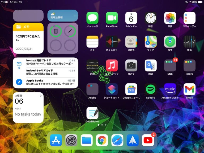Viewport: 204px width, 153px height.
Task: Tap the date 4月6日(火) in status bar
Action: [16, 2]
